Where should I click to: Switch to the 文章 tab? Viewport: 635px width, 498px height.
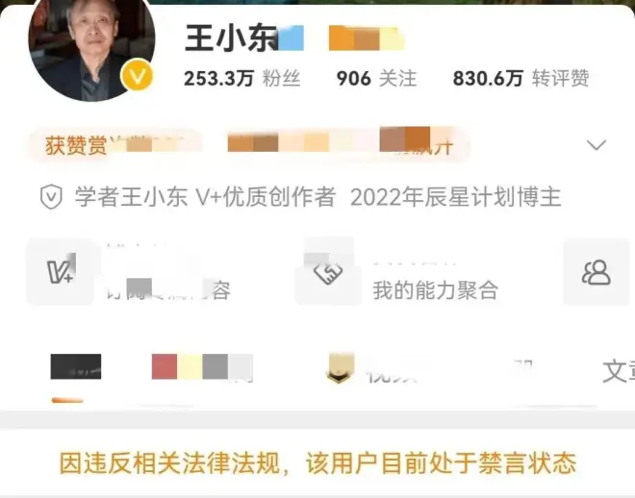(x=619, y=371)
